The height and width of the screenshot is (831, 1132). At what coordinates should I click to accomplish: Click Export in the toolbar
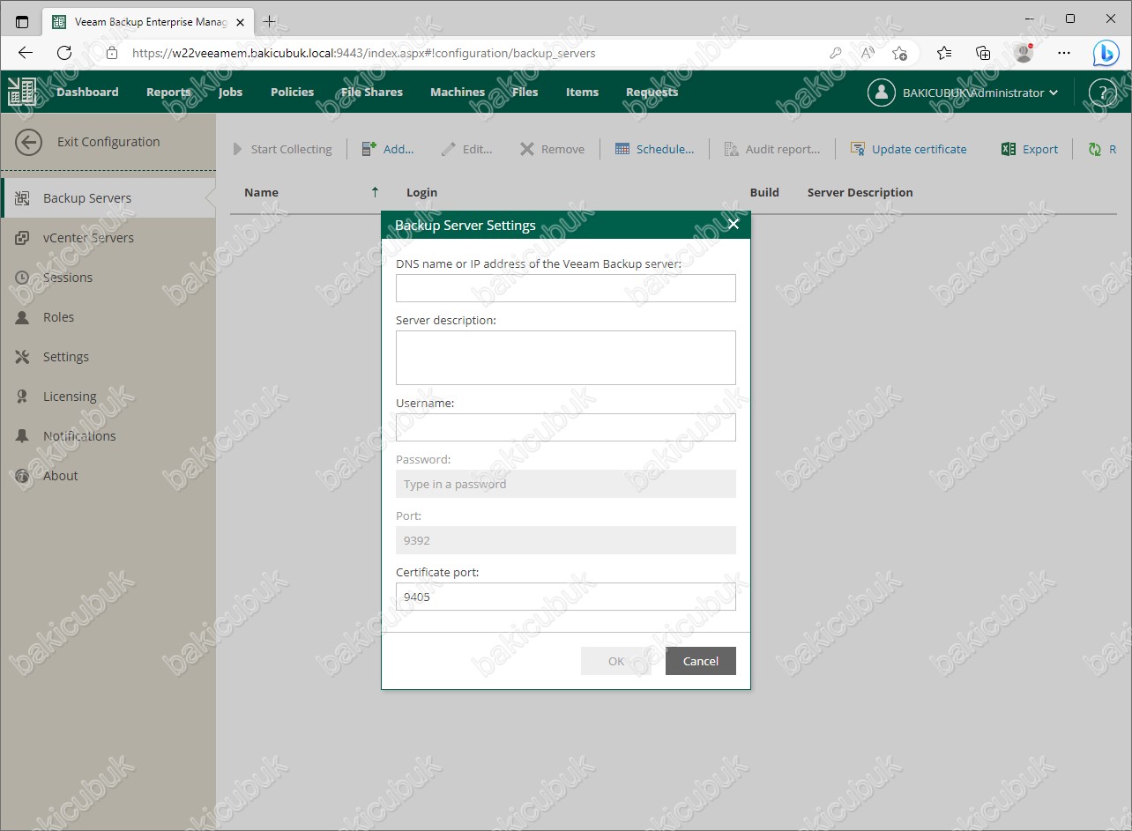(1030, 149)
